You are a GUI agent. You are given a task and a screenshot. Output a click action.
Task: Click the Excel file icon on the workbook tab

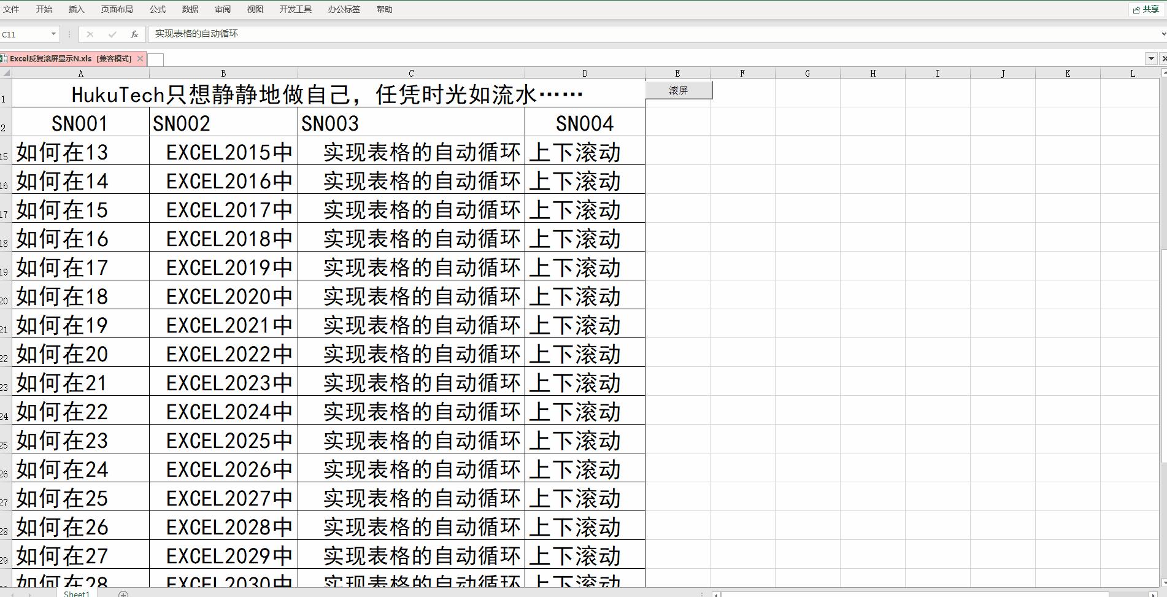5,58
